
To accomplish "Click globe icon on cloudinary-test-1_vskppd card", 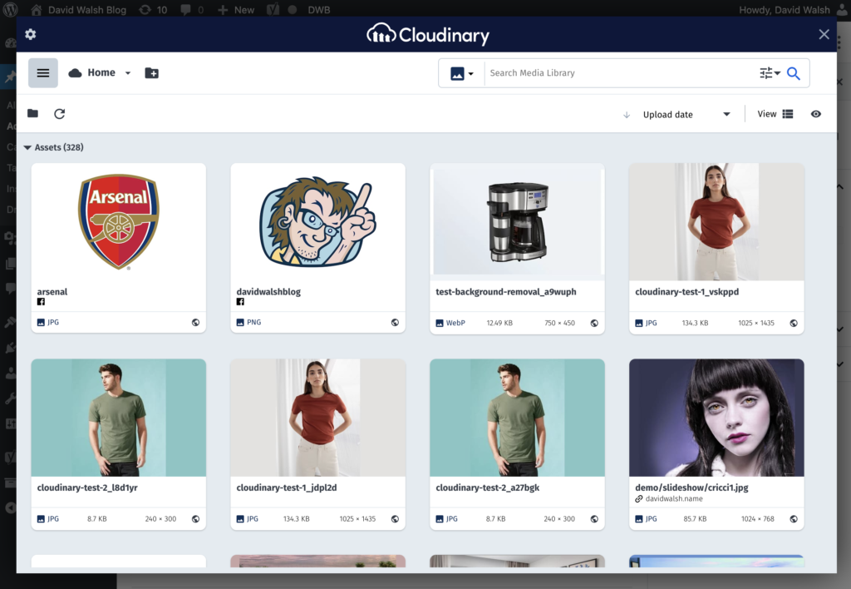I will [794, 323].
